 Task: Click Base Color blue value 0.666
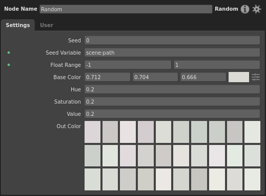(203, 77)
